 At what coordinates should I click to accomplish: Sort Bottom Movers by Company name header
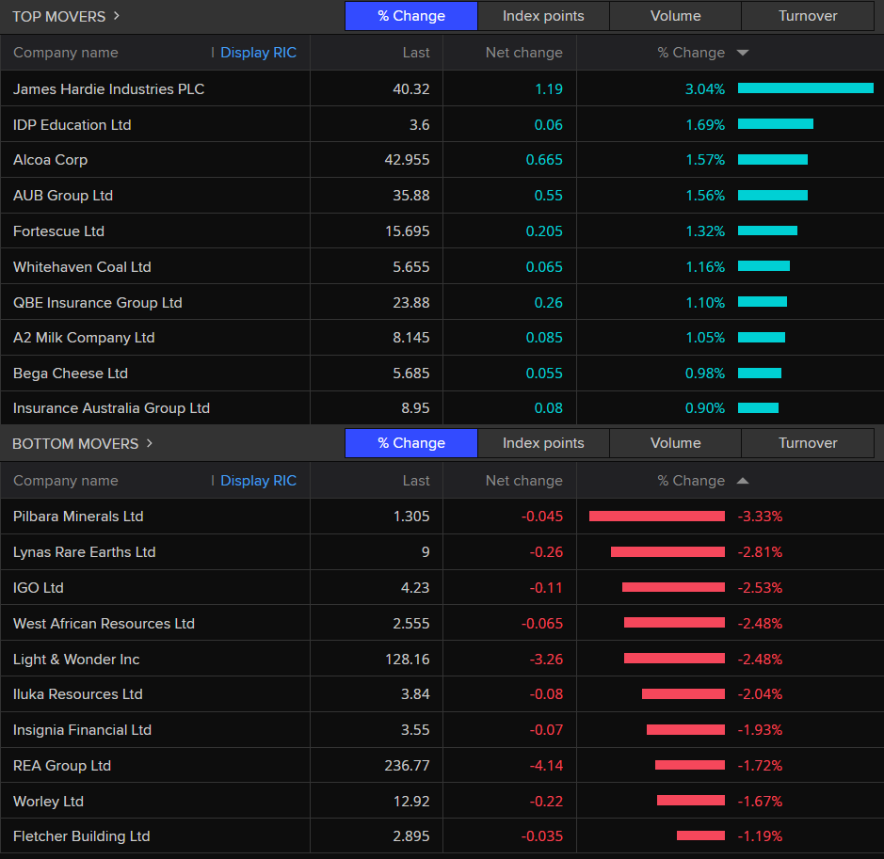(65, 481)
